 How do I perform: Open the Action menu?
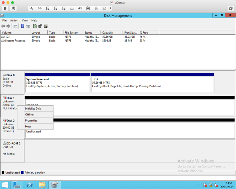(14, 21)
